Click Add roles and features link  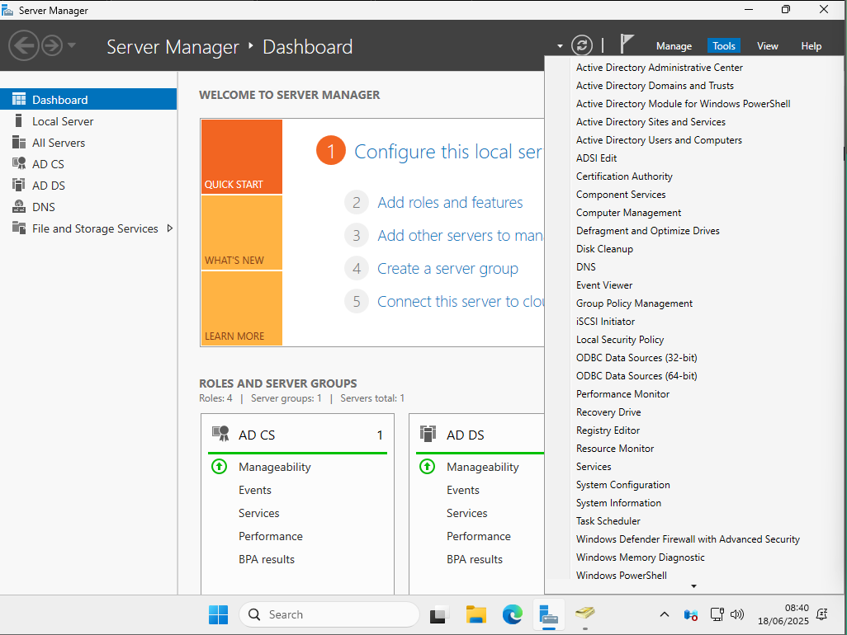pyautogui.click(x=450, y=202)
